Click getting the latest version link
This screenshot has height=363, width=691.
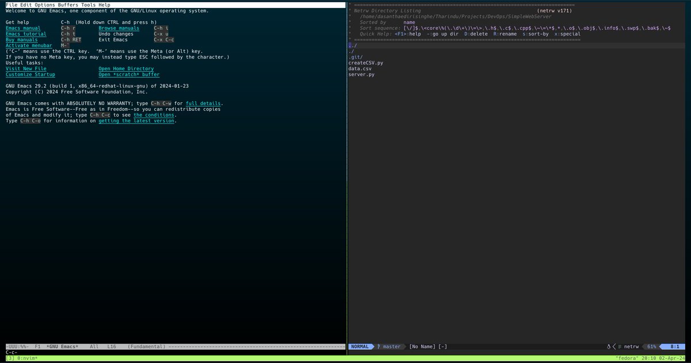(x=136, y=121)
